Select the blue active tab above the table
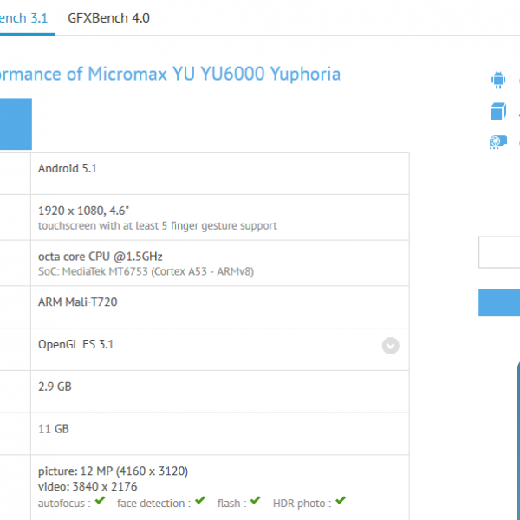The image size is (520, 520). (16, 124)
